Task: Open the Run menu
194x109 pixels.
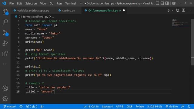Action: pos(59,3)
